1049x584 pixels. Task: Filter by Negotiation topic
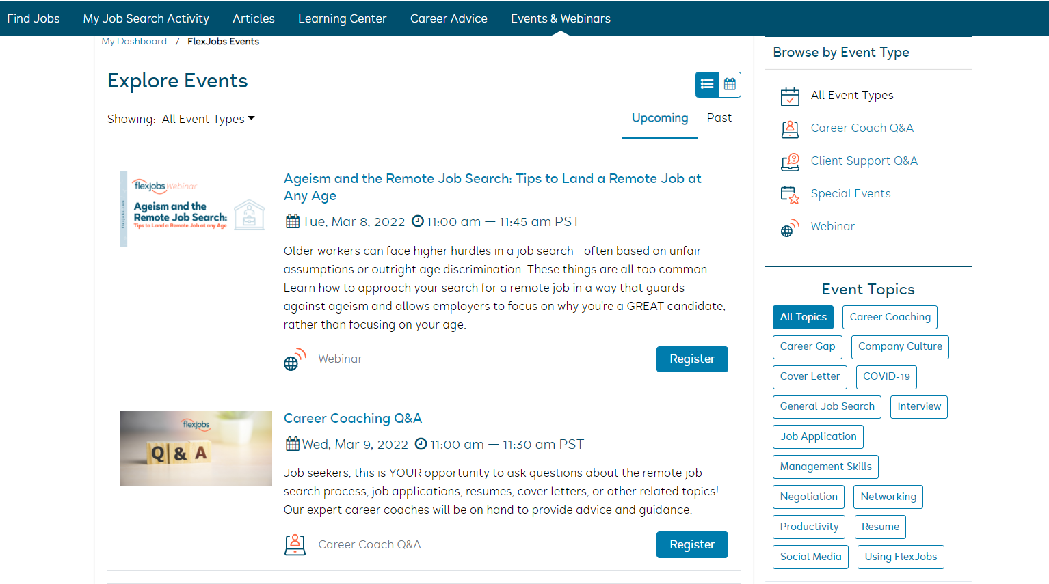pos(809,497)
